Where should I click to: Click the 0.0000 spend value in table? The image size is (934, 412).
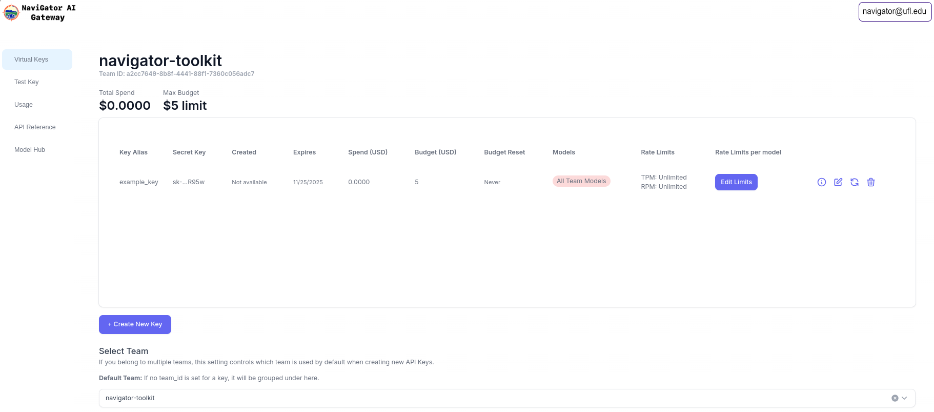[x=359, y=182]
